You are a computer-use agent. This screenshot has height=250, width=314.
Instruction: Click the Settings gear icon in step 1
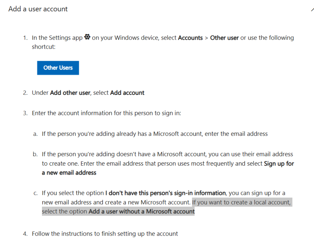[x=87, y=37]
